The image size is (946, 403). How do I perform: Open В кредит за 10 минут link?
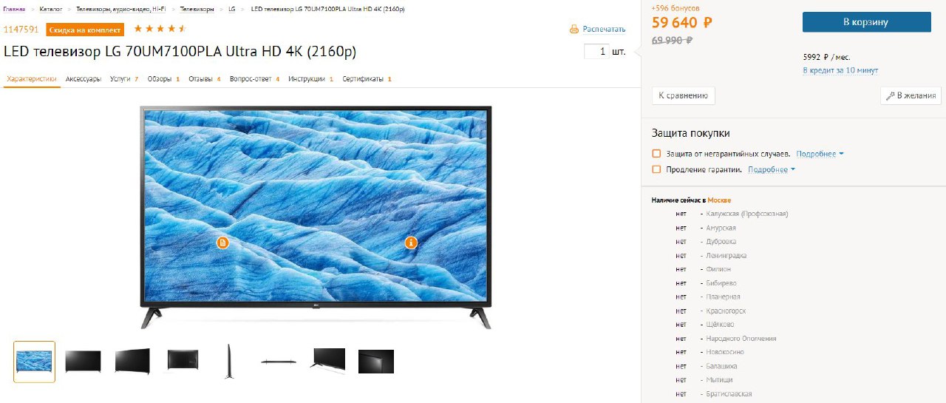[840, 70]
